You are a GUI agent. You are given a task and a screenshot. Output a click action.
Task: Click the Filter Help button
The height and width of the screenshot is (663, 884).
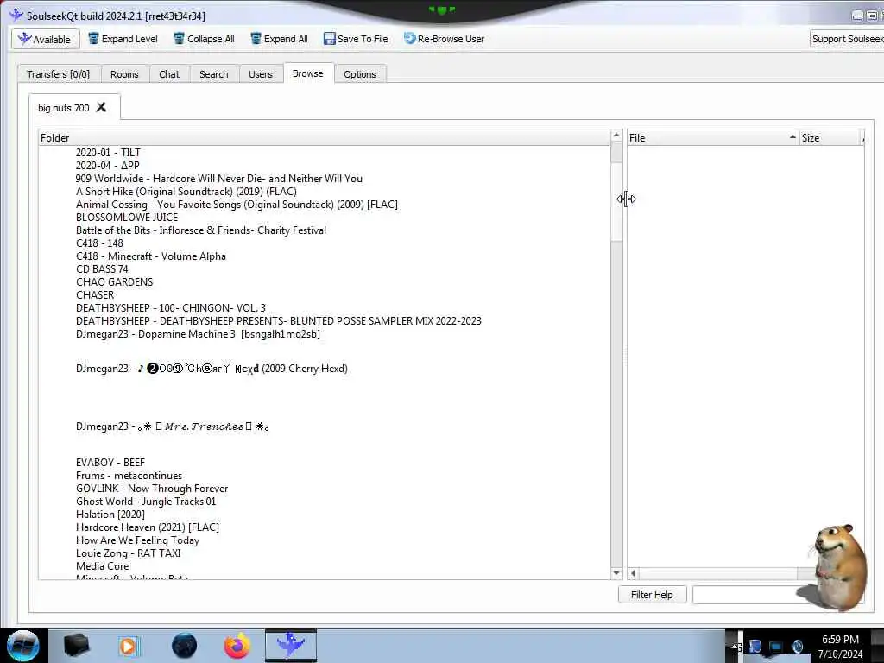(653, 595)
